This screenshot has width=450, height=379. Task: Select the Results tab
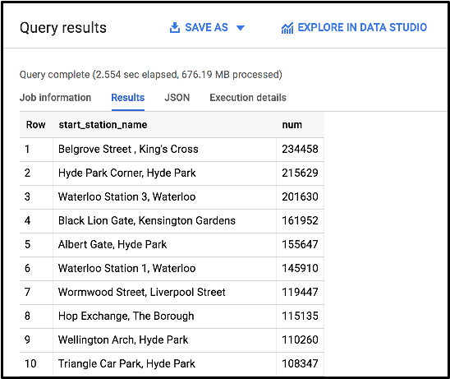128,98
